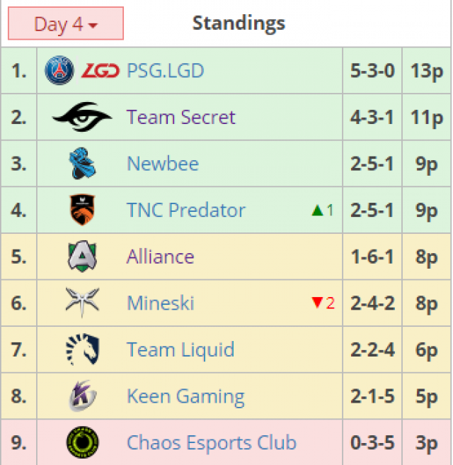Click the Newbee team logo
Screen dimensions: 453x465
[x=82, y=164]
